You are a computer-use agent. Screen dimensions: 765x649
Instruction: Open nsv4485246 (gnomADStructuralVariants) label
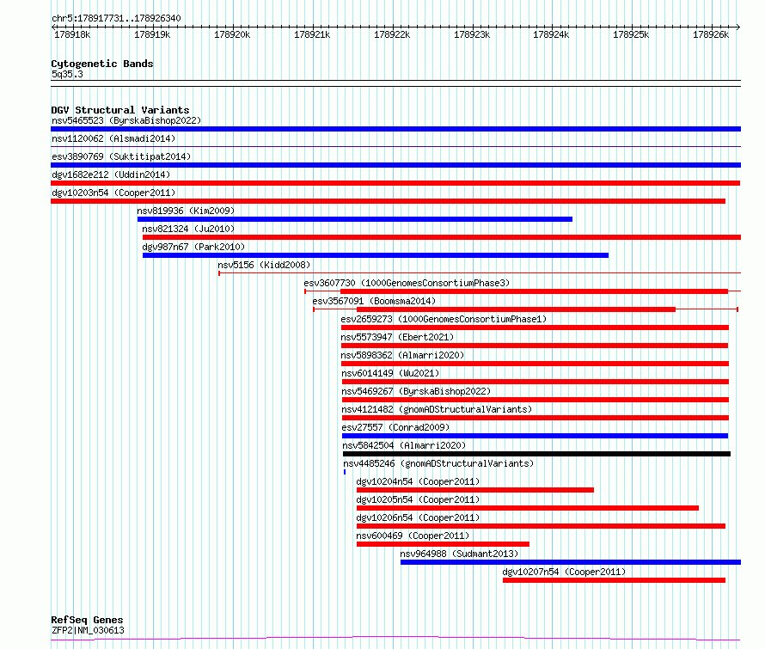pyautogui.click(x=438, y=463)
